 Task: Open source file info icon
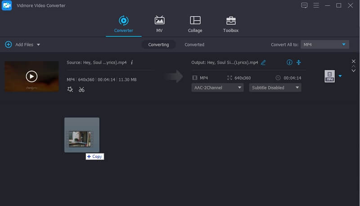coord(132,63)
